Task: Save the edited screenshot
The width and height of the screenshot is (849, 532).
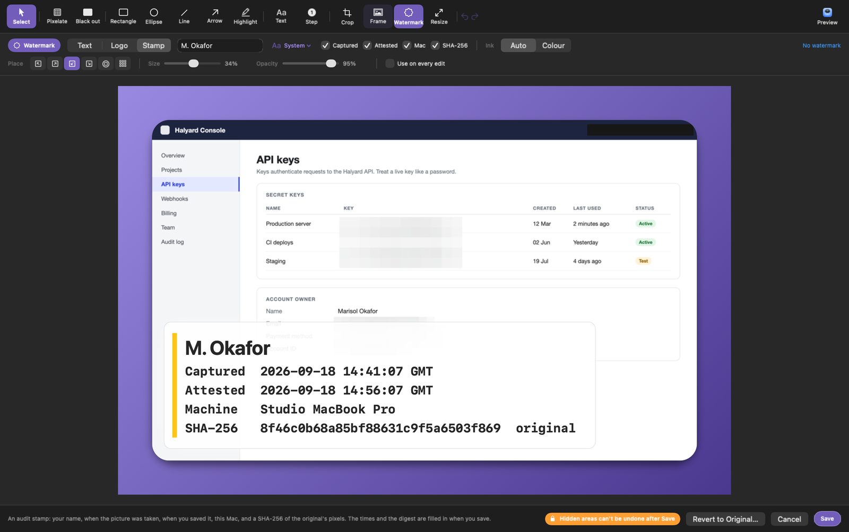Action: tap(827, 519)
